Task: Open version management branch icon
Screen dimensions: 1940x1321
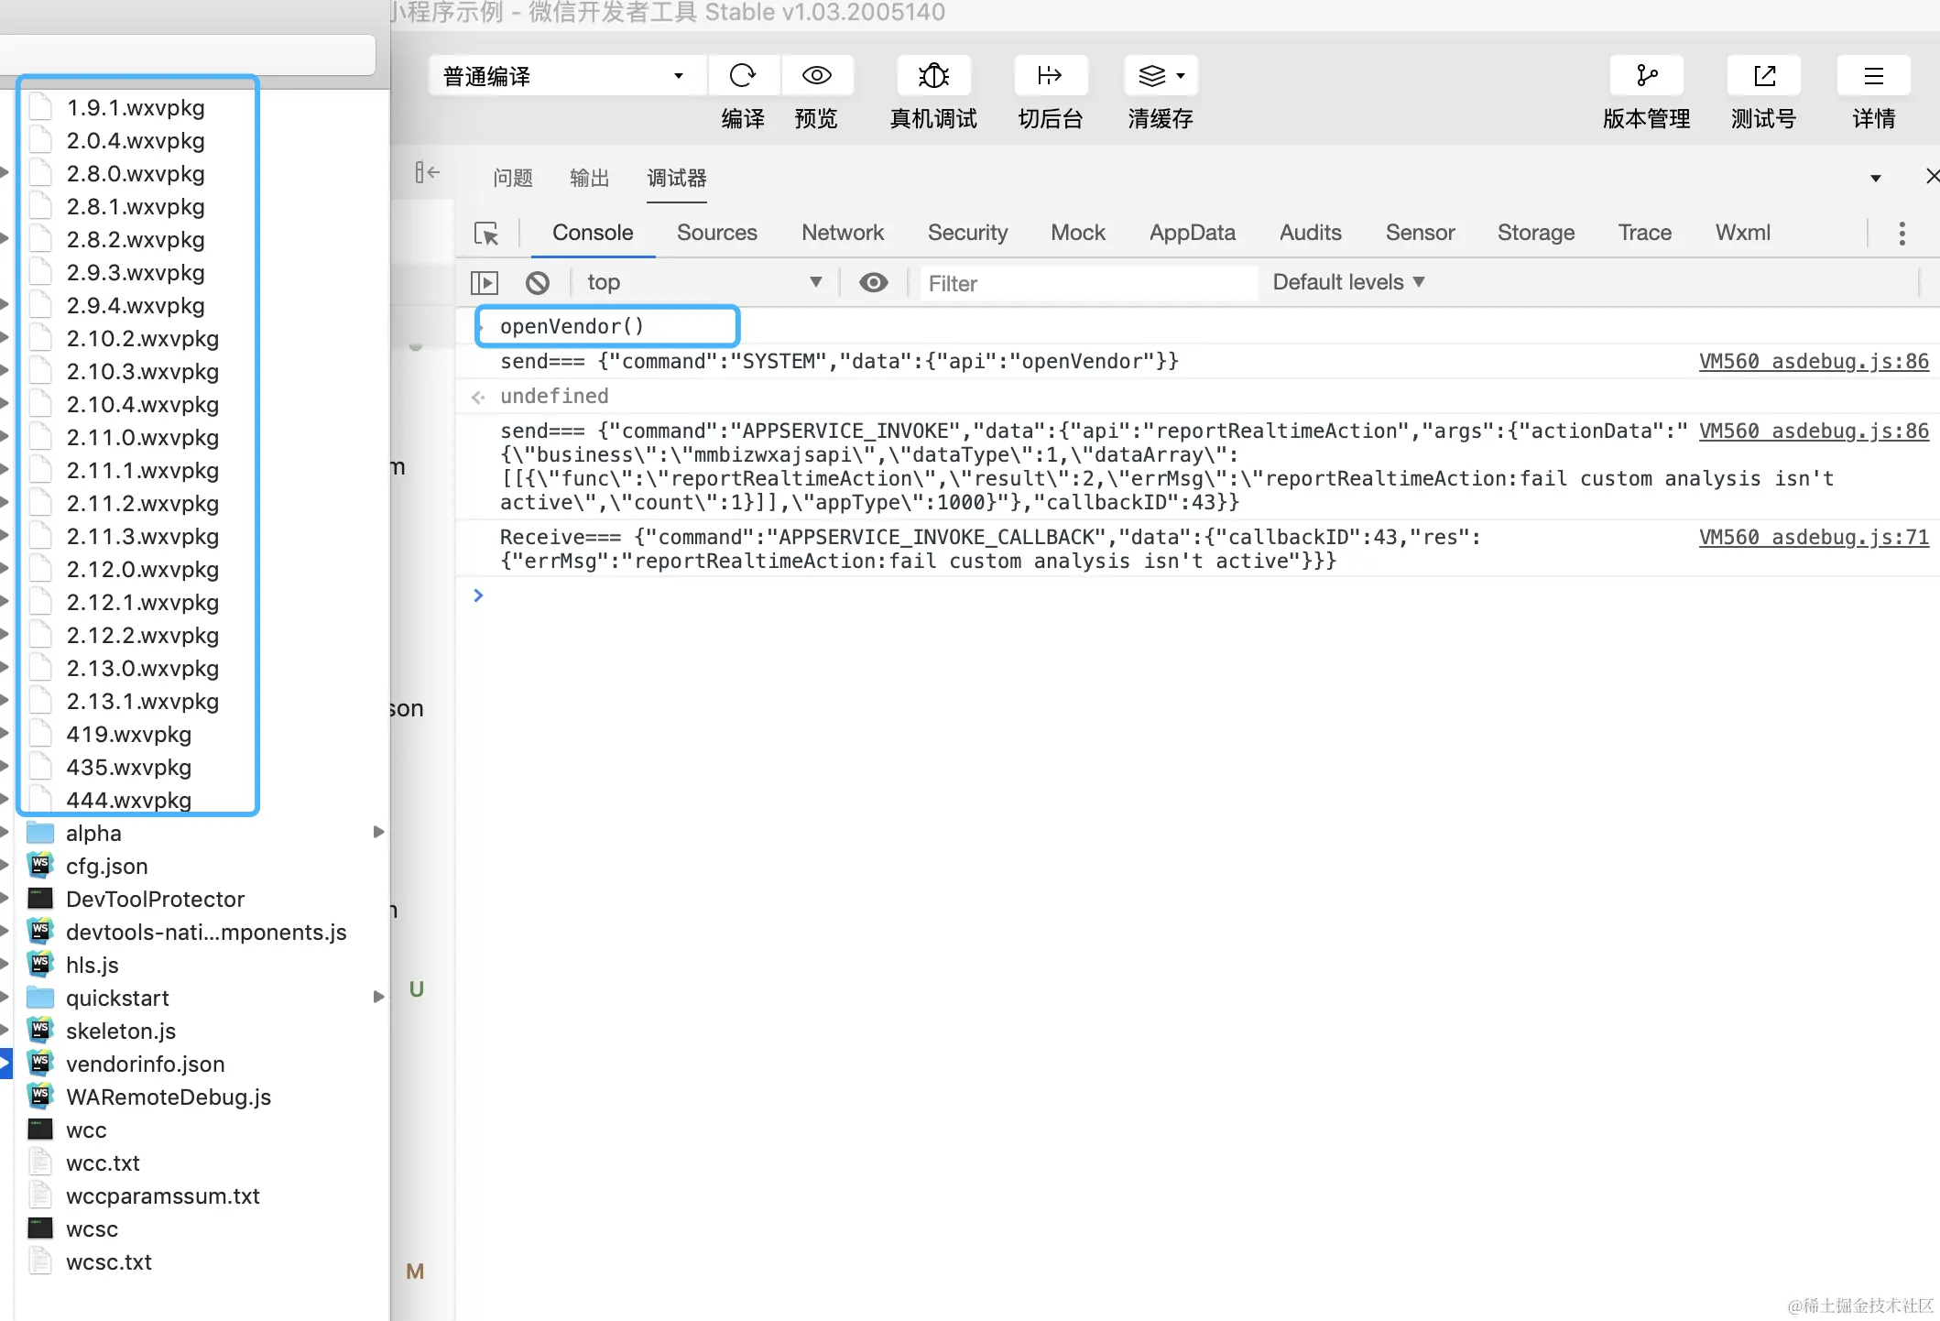Action: (x=1646, y=75)
